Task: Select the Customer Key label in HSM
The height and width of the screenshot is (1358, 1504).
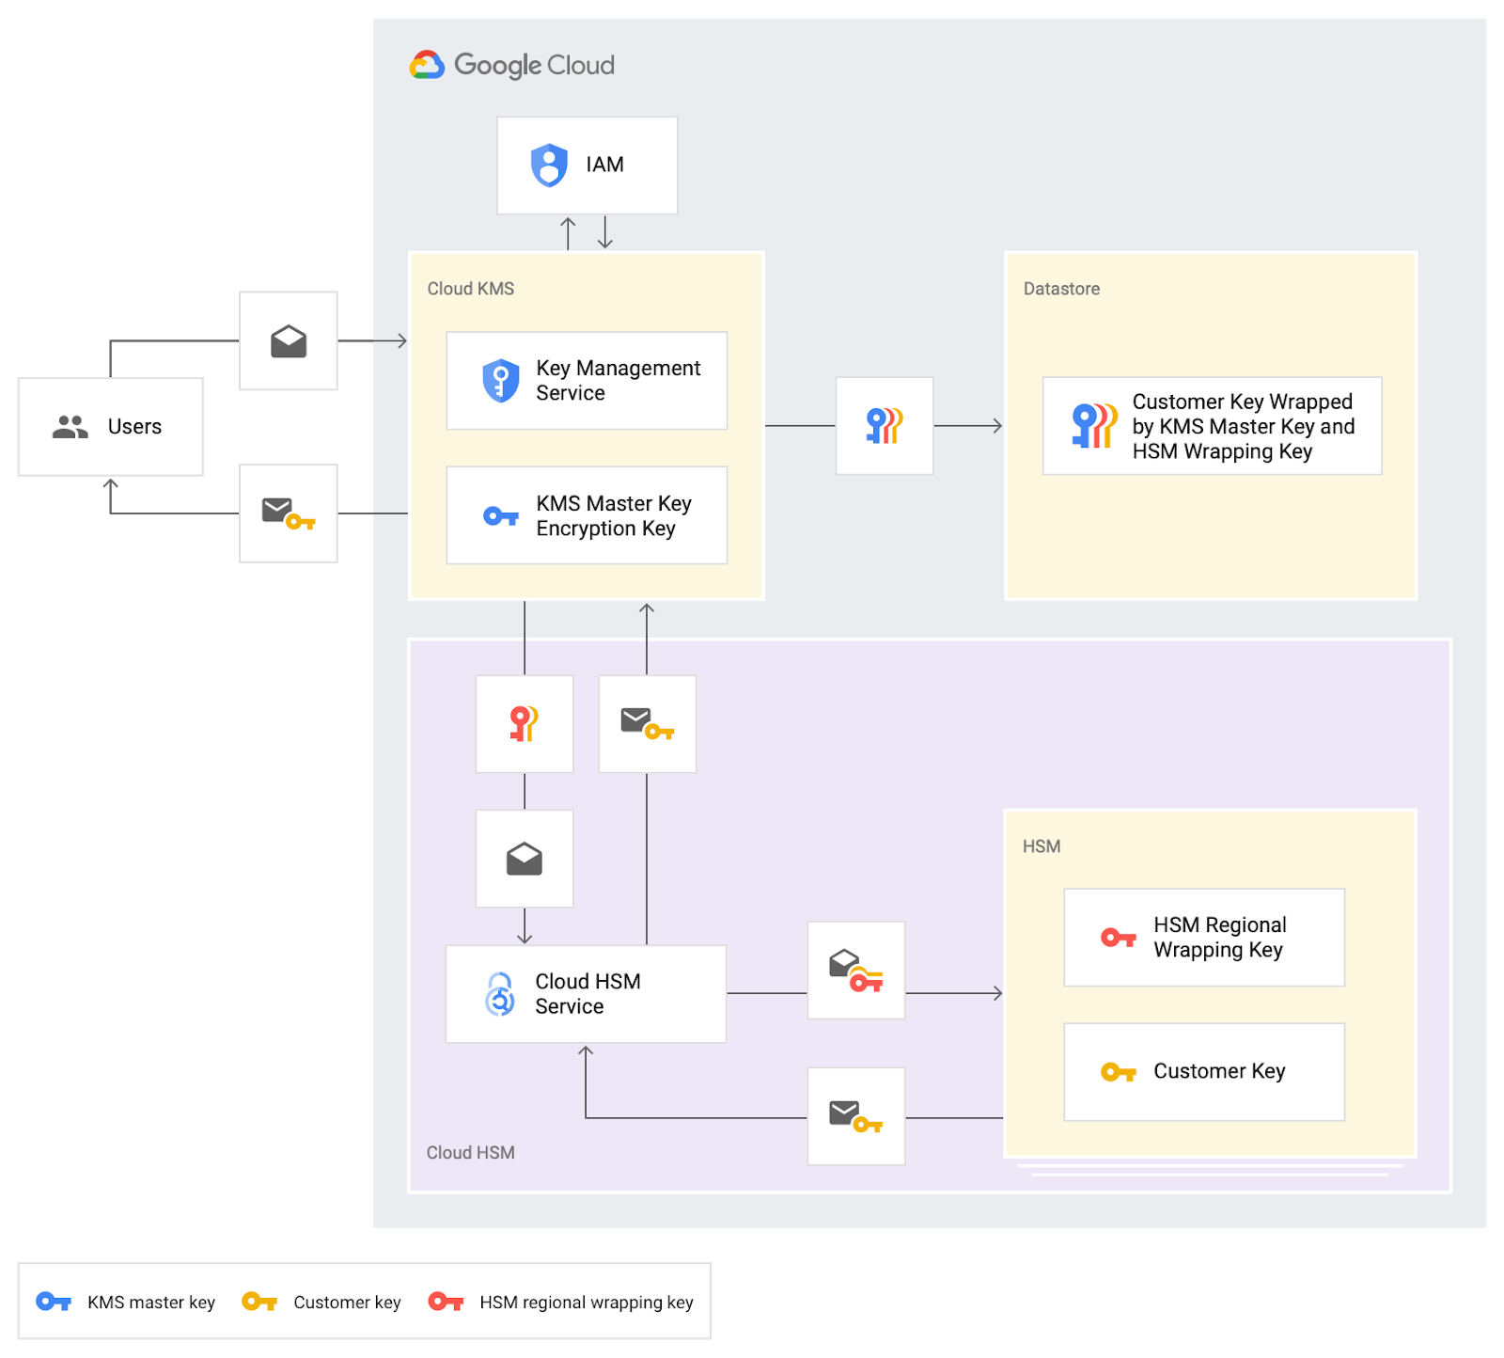Action: tap(1219, 1071)
